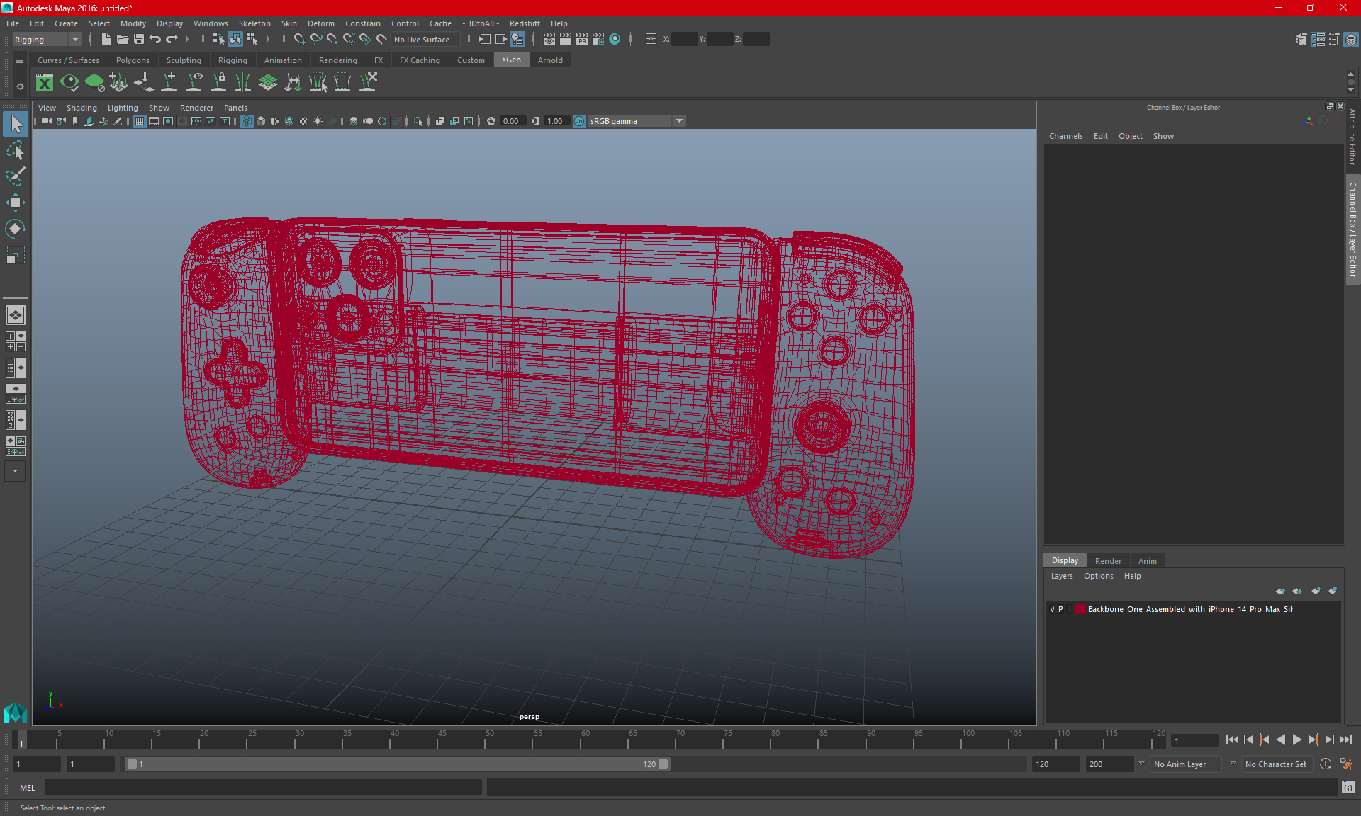Toggle use all lights in viewport

pyautogui.click(x=318, y=121)
